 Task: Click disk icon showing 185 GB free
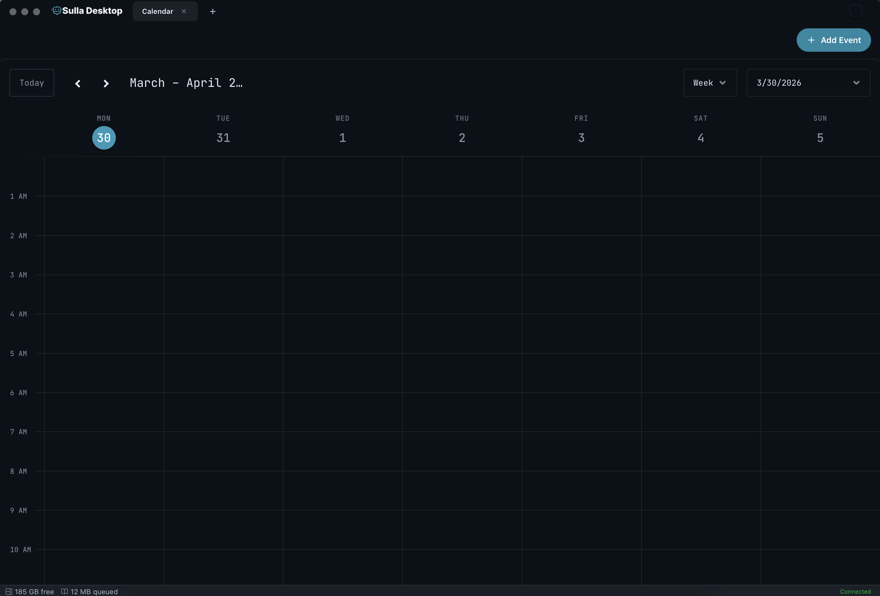pyautogui.click(x=9, y=592)
